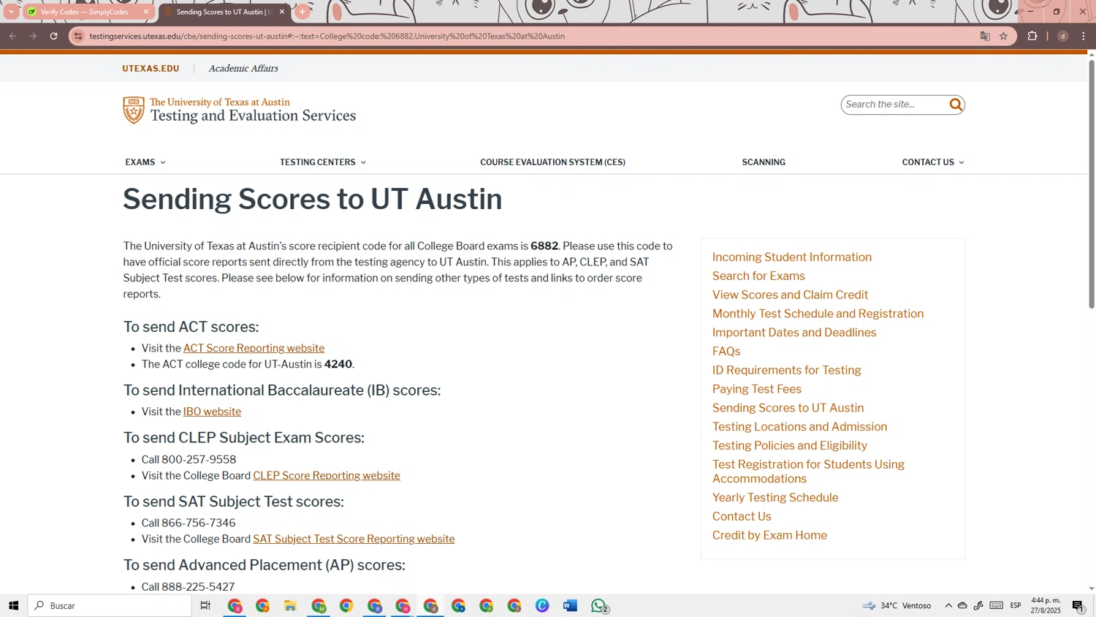Screen dimensions: 1096x617
Task: Open View Scores and Claim Credit link
Action: [x=790, y=295]
